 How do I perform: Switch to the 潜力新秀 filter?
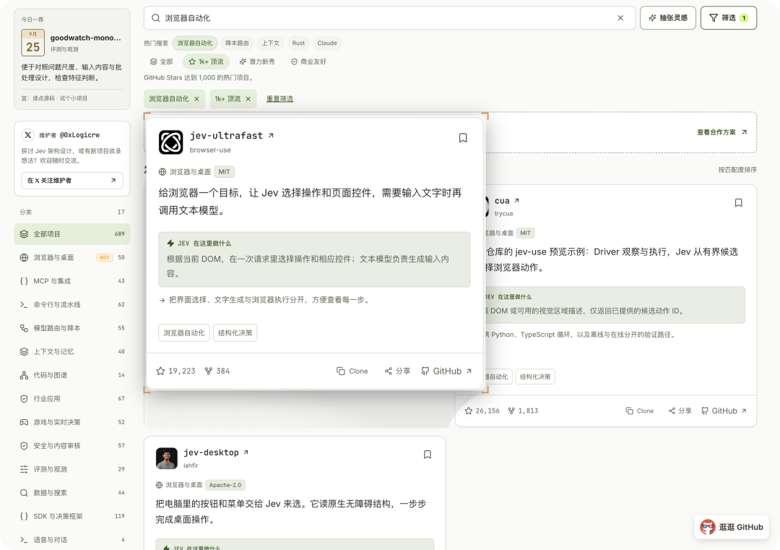pyautogui.click(x=256, y=61)
